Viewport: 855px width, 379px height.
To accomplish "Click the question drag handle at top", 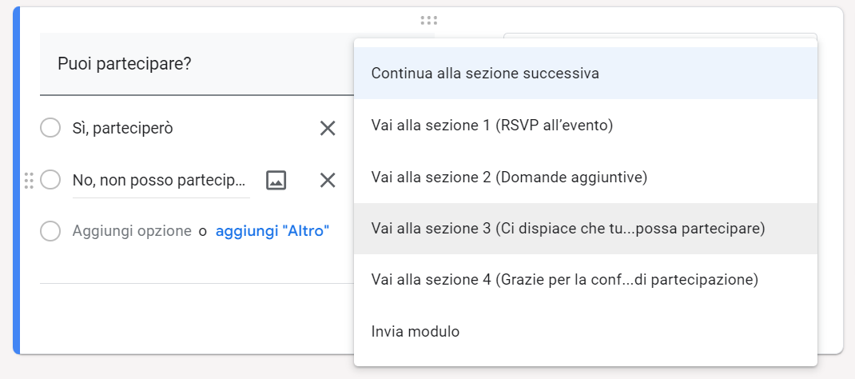I will [x=428, y=21].
